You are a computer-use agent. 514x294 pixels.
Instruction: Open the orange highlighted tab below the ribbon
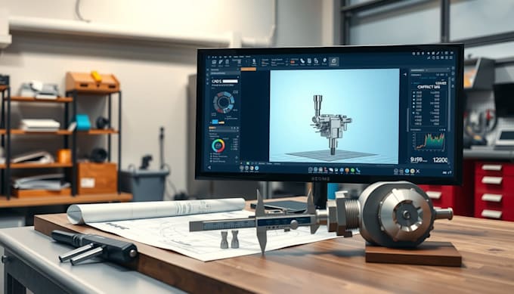(249, 70)
